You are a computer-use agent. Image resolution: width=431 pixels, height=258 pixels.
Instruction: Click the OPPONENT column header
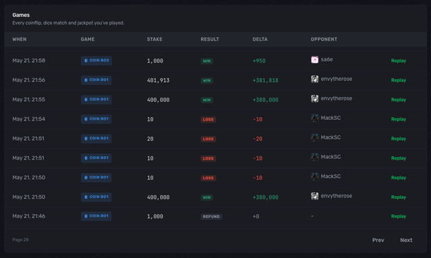pos(324,39)
